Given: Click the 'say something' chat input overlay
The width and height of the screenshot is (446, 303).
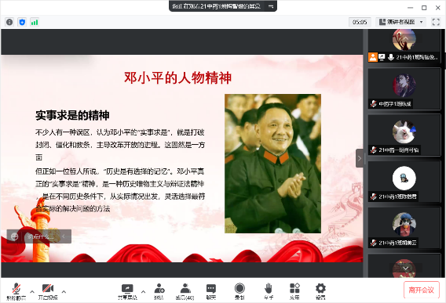Looking at the screenshot, I should (39, 236).
